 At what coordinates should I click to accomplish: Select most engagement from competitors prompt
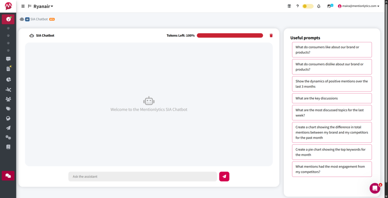(x=332, y=169)
